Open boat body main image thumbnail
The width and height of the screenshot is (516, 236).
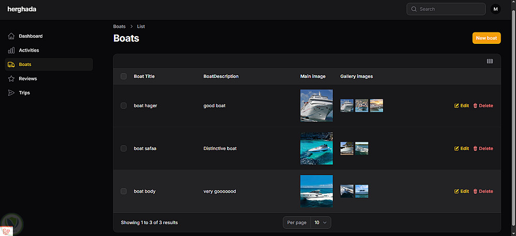316,191
